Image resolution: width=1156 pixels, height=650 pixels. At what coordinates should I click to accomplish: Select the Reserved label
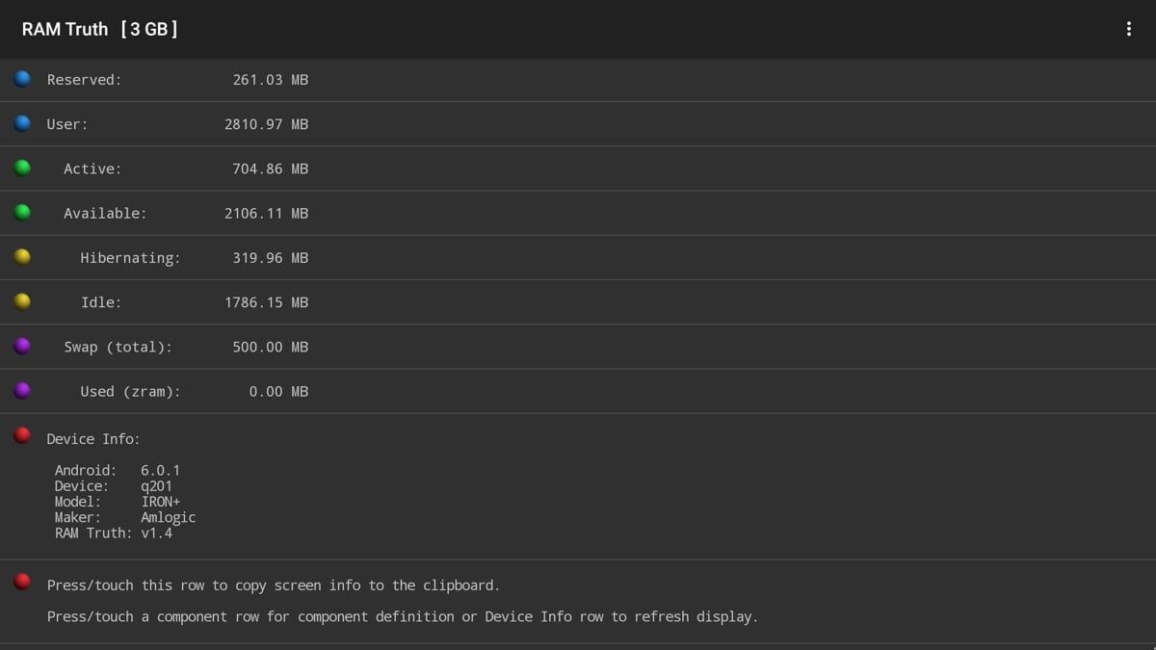pos(85,80)
